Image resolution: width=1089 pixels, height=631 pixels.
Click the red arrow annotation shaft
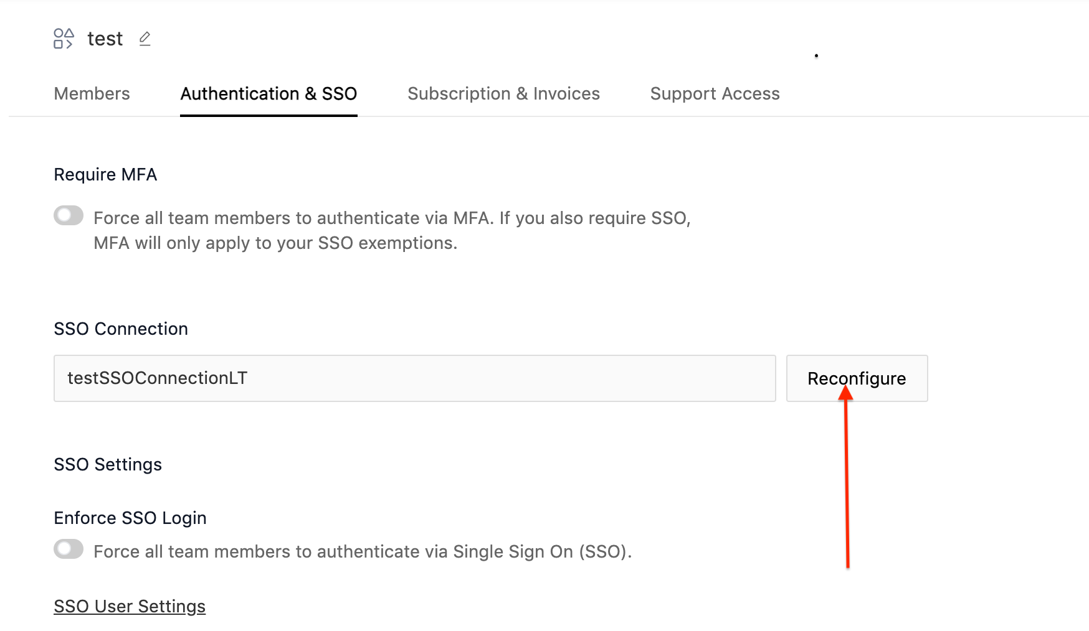tap(847, 485)
